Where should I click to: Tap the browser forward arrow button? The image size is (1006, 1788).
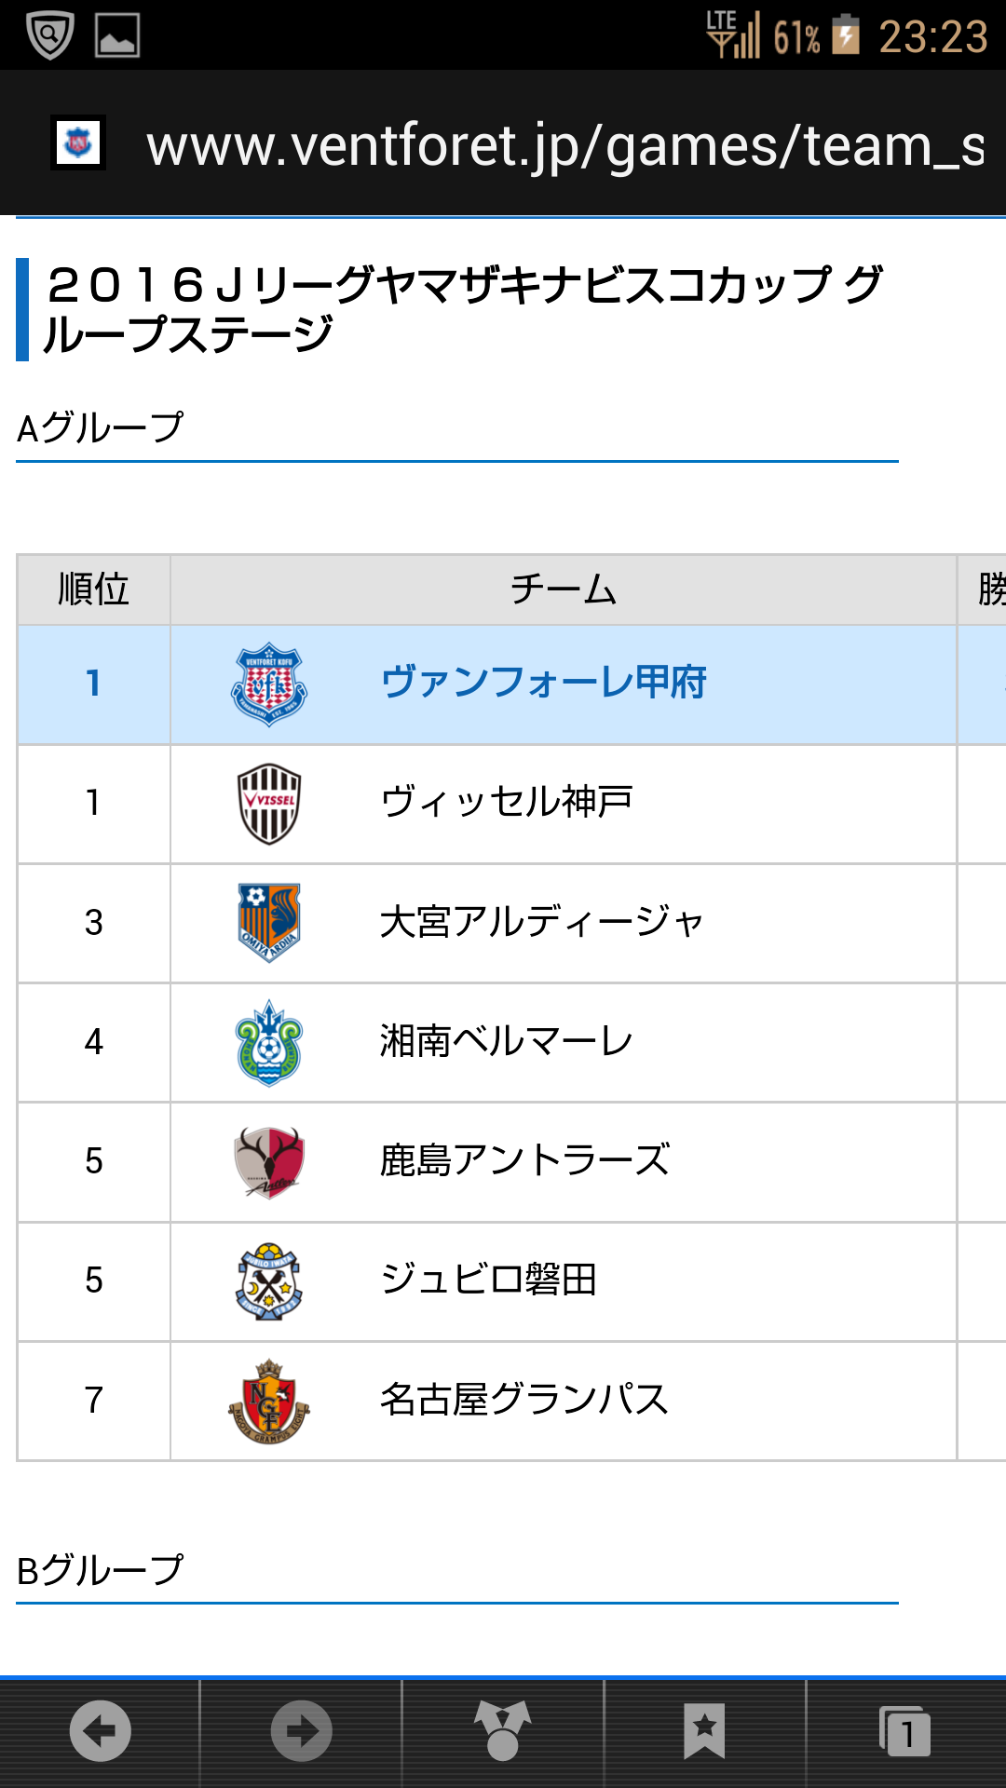click(301, 1731)
